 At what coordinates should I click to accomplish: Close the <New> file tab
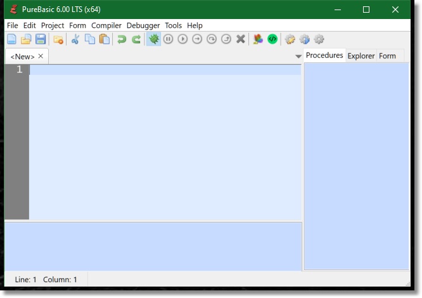[x=41, y=56]
